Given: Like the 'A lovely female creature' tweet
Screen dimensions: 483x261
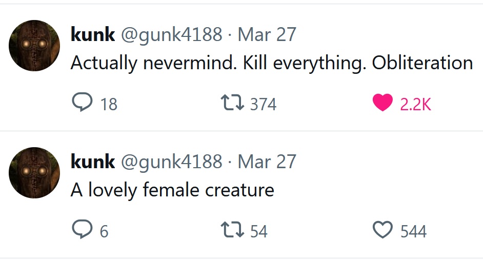Looking at the screenshot, I should [x=383, y=230].
